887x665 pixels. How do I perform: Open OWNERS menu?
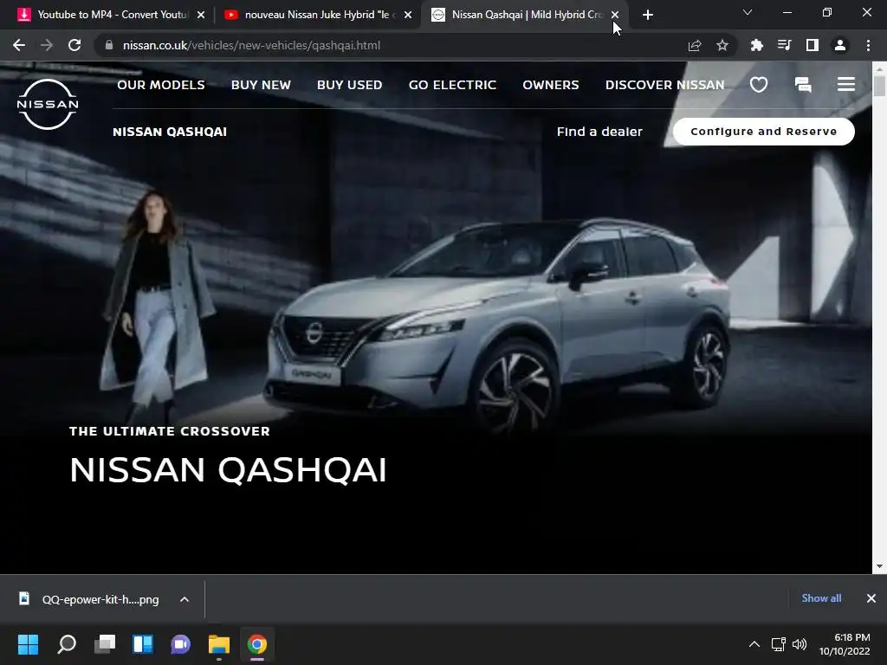point(551,85)
